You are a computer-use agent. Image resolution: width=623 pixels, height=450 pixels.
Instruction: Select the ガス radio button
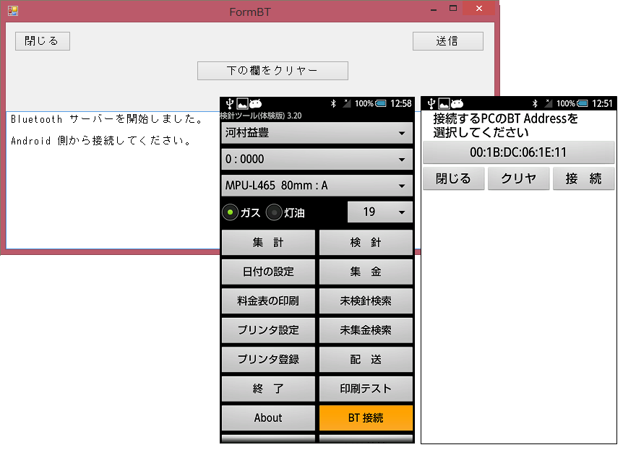click(x=230, y=212)
